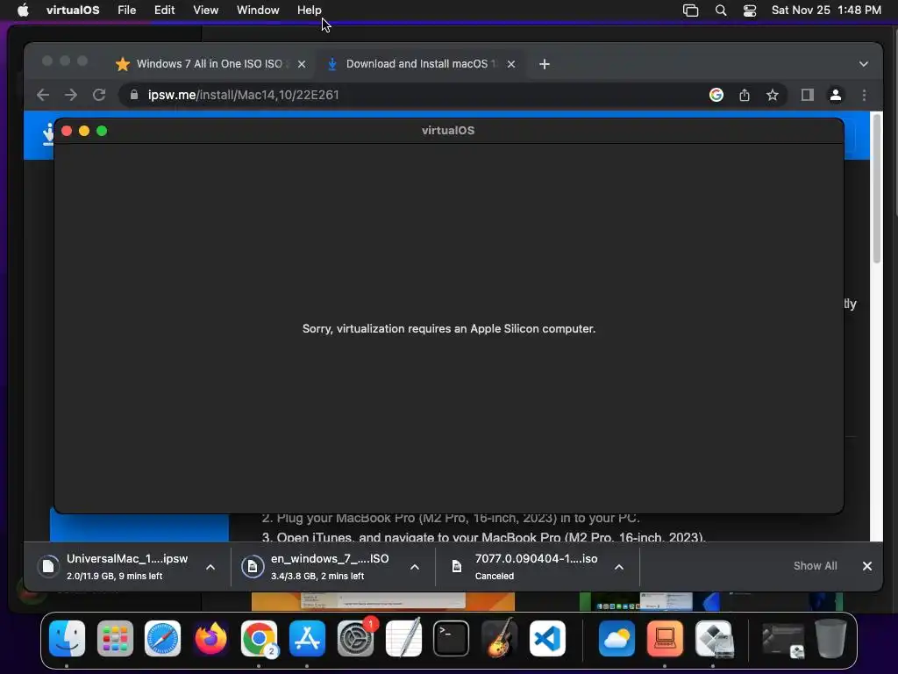Open Spotlight search in menu bar
This screenshot has width=898, height=674.
721,11
